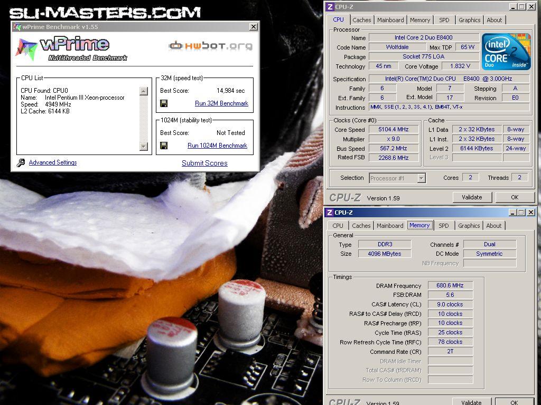Viewport: 541px width, 405px height.
Task: Click Validate in the upper CPU-Z window
Action: [472, 197]
